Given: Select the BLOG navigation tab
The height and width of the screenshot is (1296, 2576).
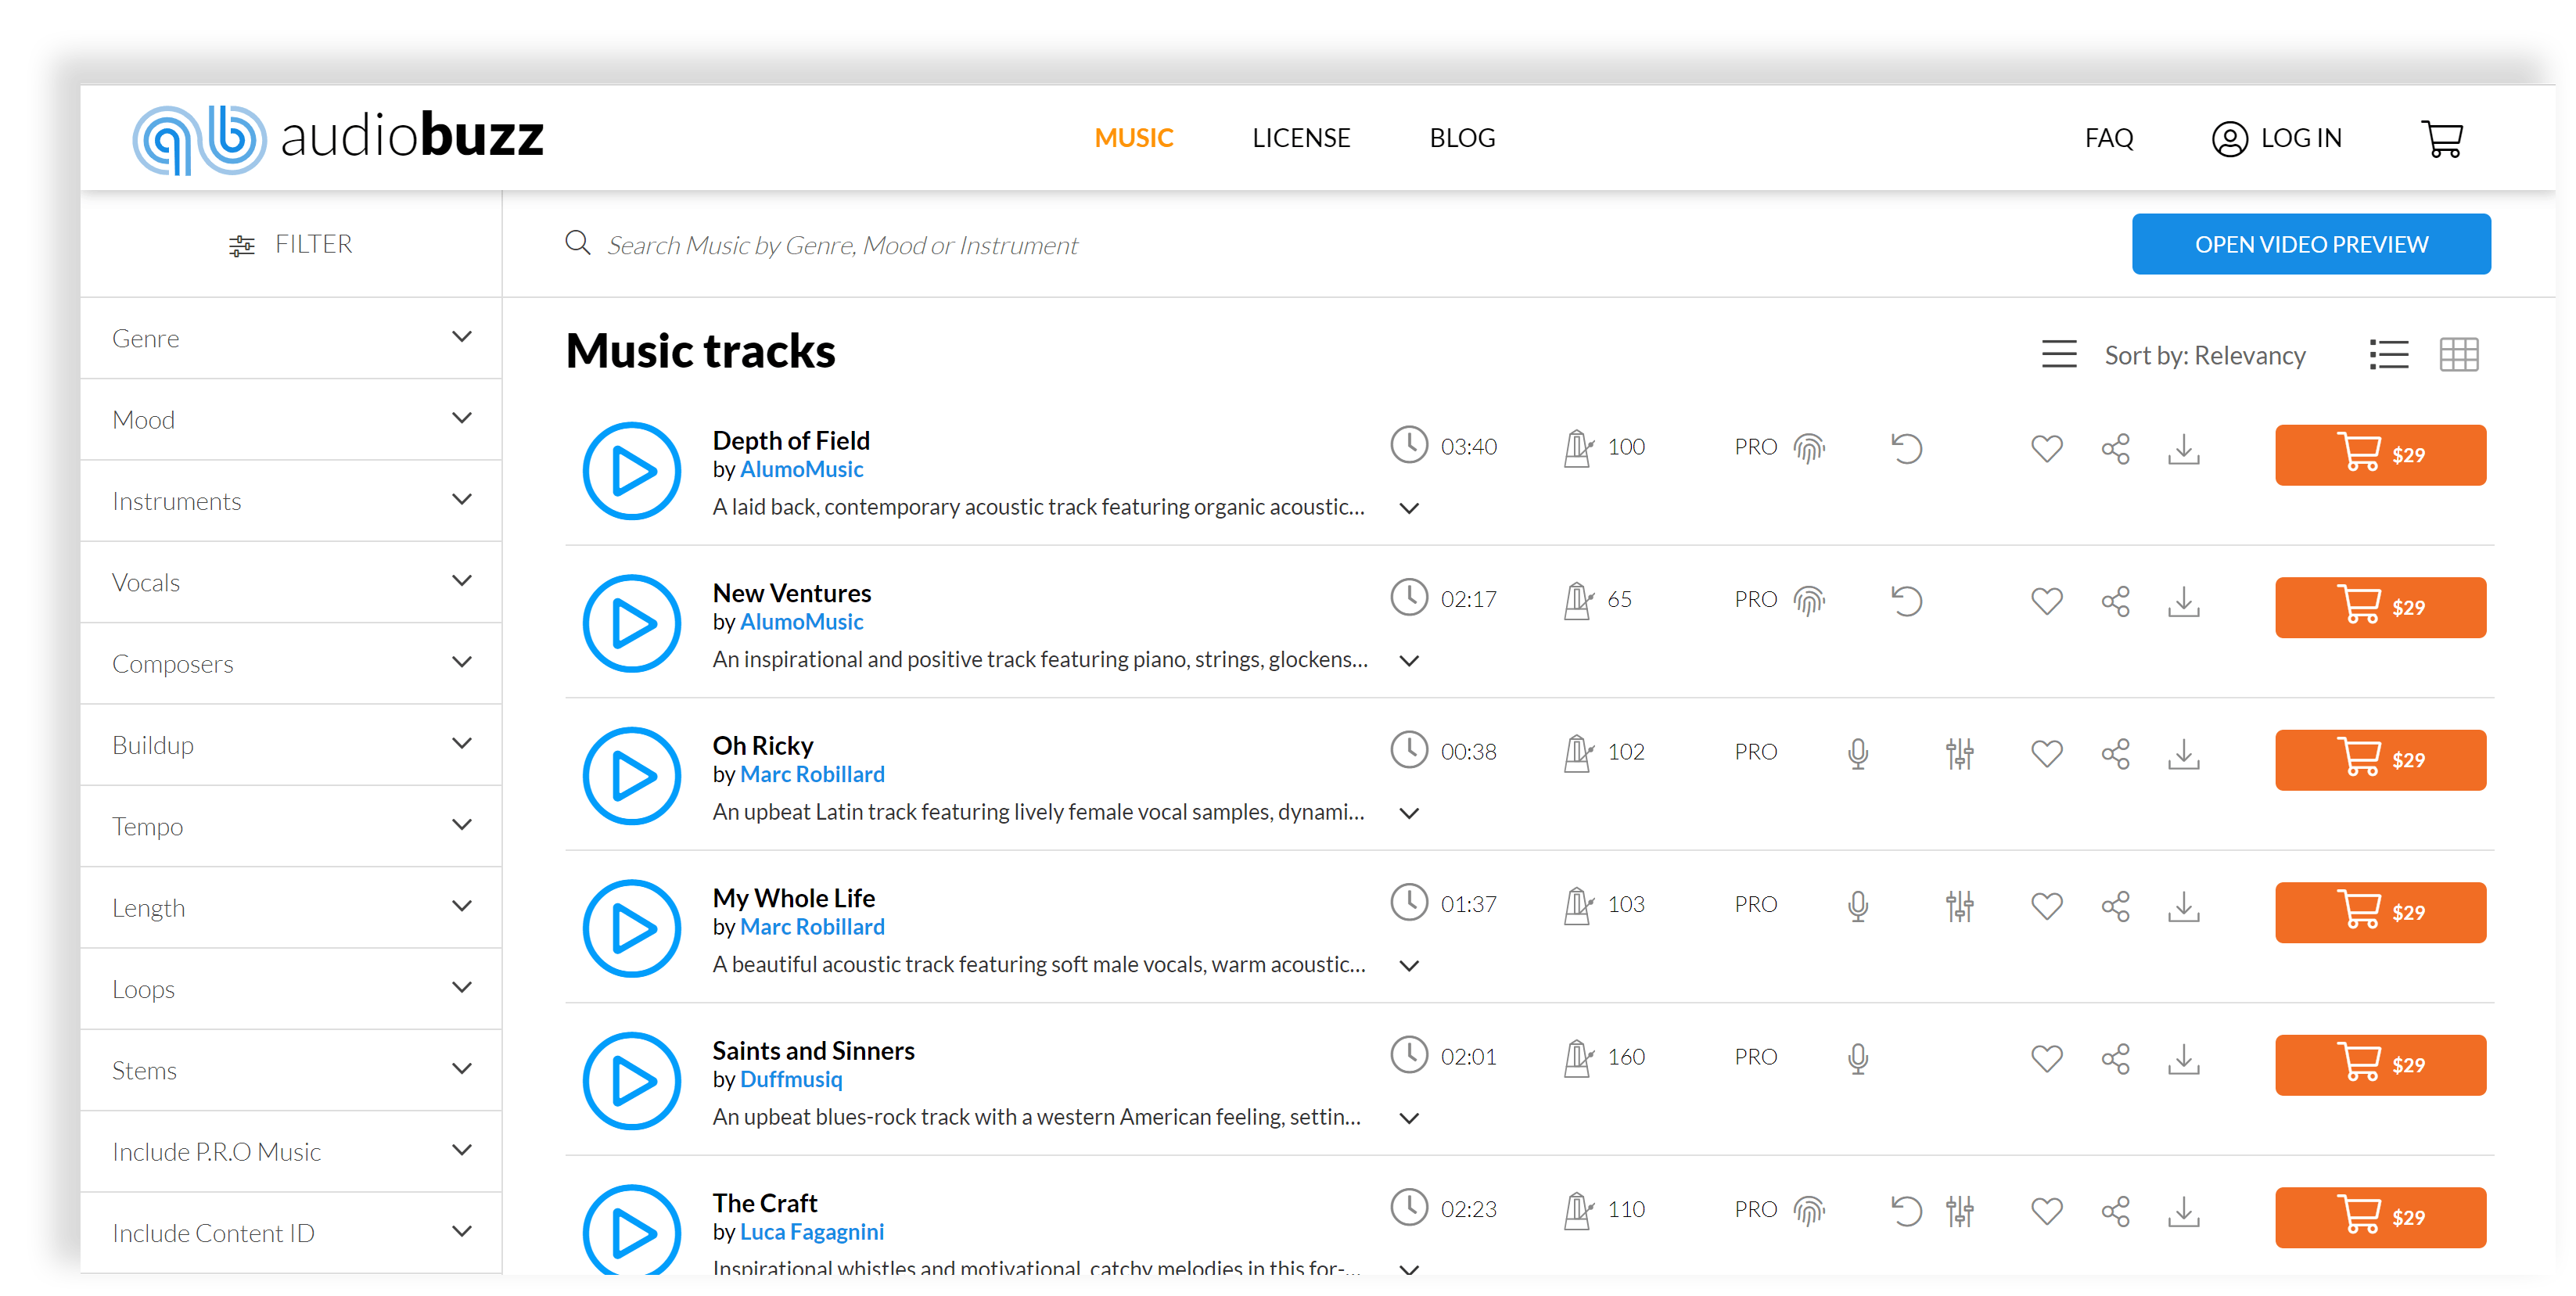Looking at the screenshot, I should coord(1460,137).
